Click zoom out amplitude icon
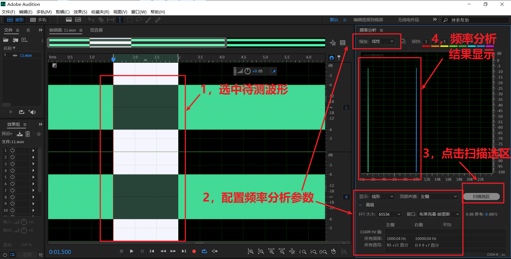Viewport: 511px width, 259px height. 261,251
